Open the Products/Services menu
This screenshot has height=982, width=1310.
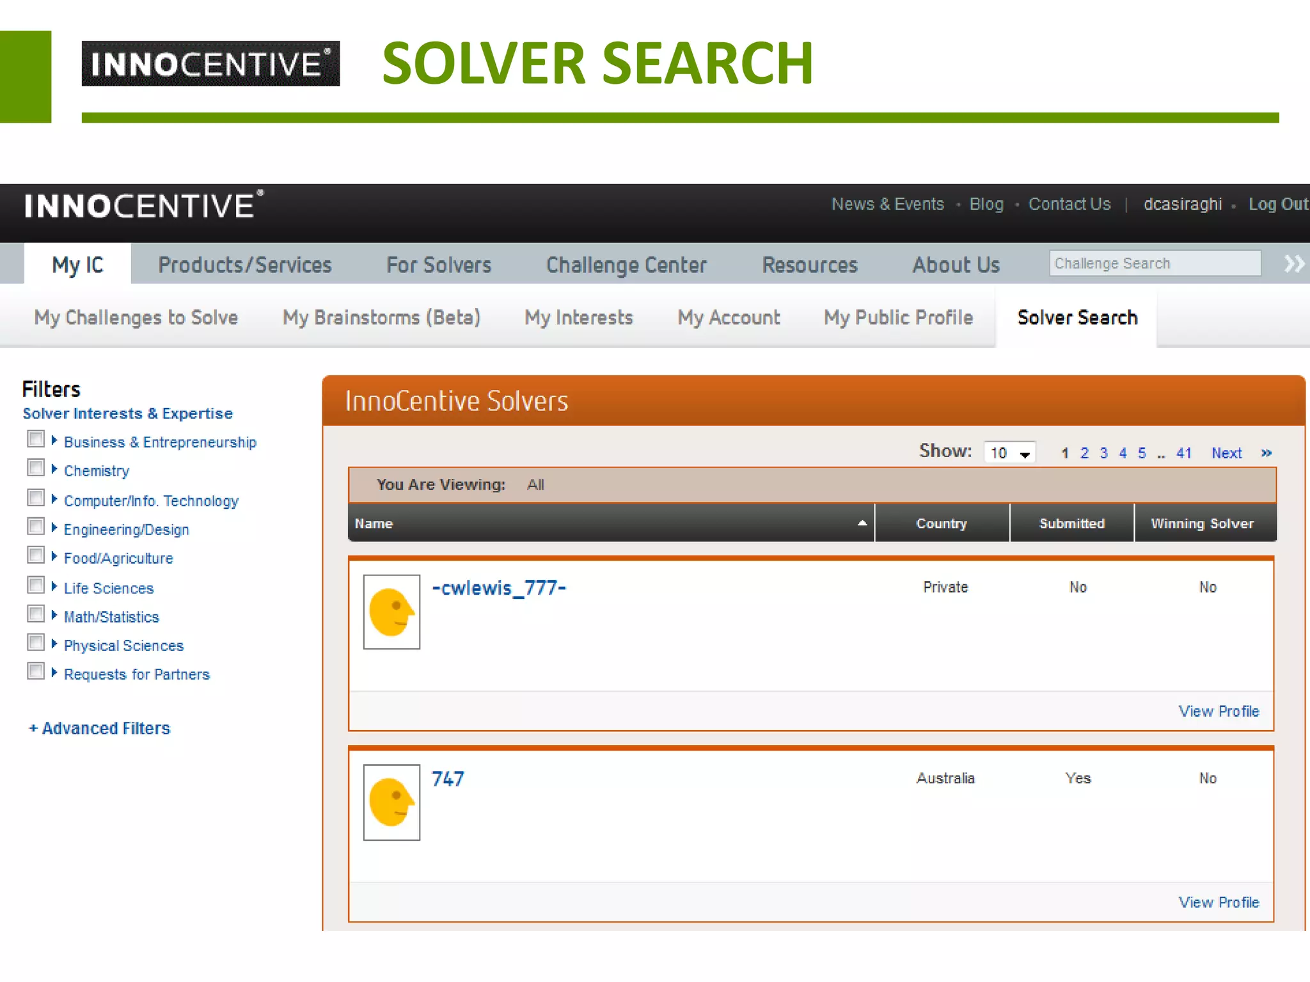point(245,265)
